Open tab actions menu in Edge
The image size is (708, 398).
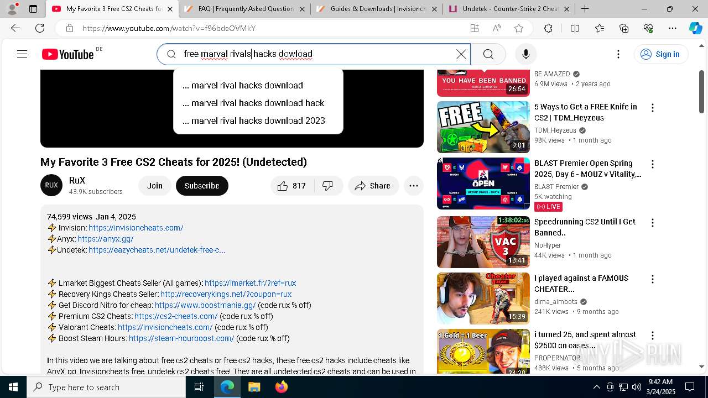(x=33, y=9)
